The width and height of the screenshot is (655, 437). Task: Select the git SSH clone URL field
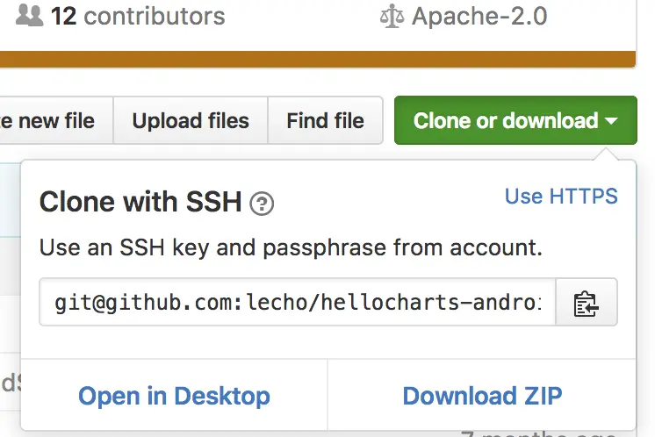pos(297,303)
